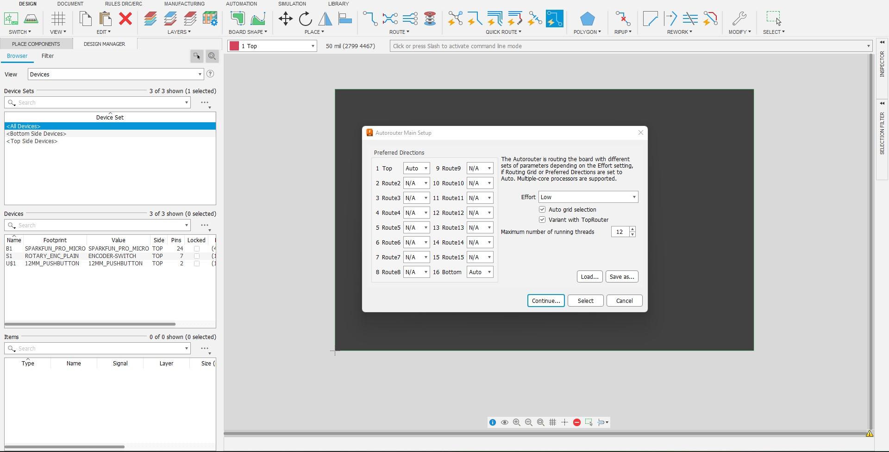Select the Move tool icon
This screenshot has height=452, width=889.
coord(285,19)
